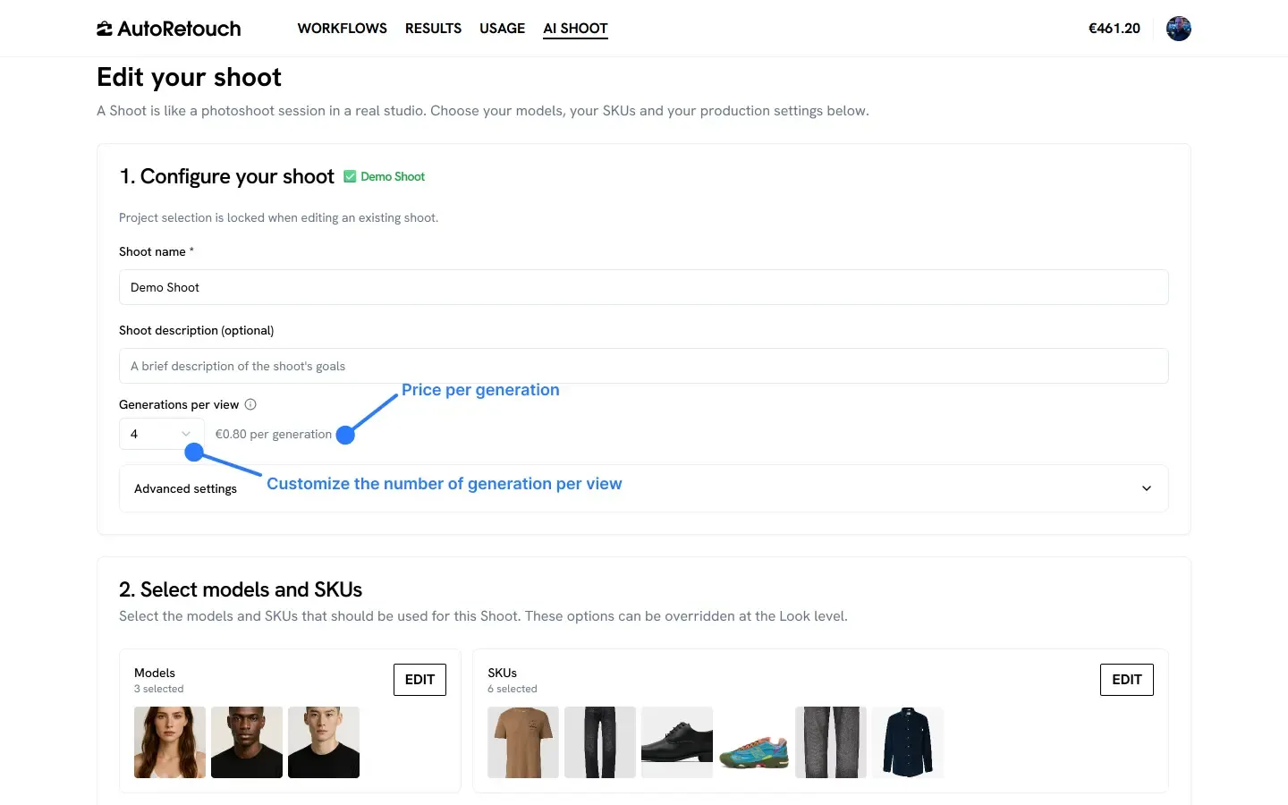
Task: Click the €0.80 per generation text
Action: [x=274, y=434]
